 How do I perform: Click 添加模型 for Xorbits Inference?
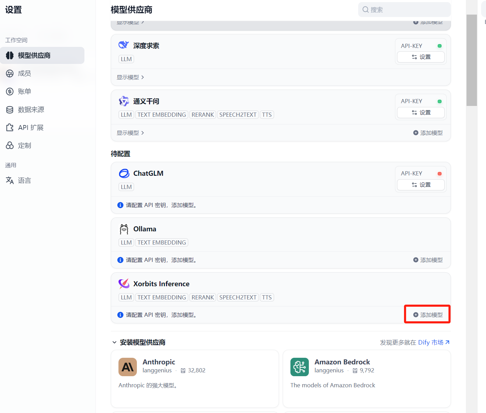[428, 315]
